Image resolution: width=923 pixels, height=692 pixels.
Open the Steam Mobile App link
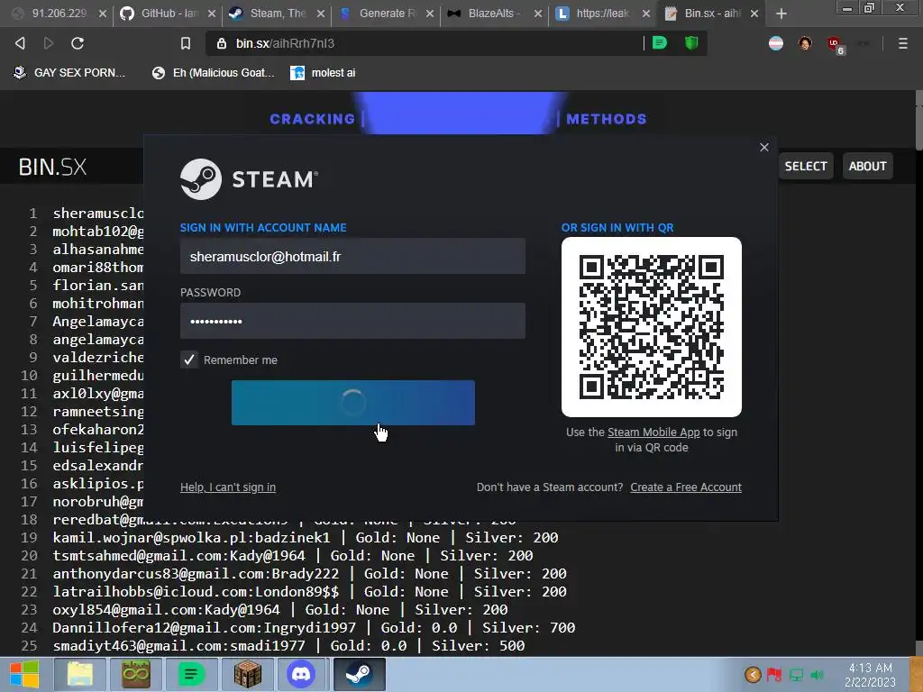pyautogui.click(x=653, y=432)
